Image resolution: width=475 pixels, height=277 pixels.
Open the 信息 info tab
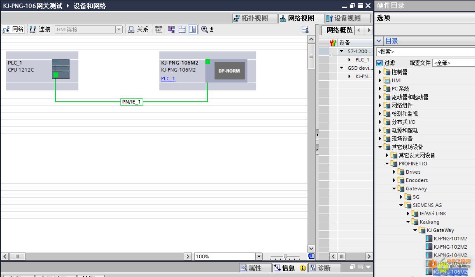290,268
